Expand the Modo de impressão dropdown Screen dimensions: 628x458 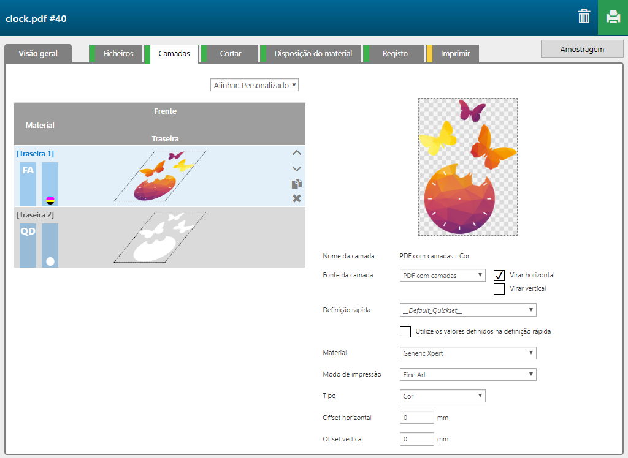pos(467,374)
